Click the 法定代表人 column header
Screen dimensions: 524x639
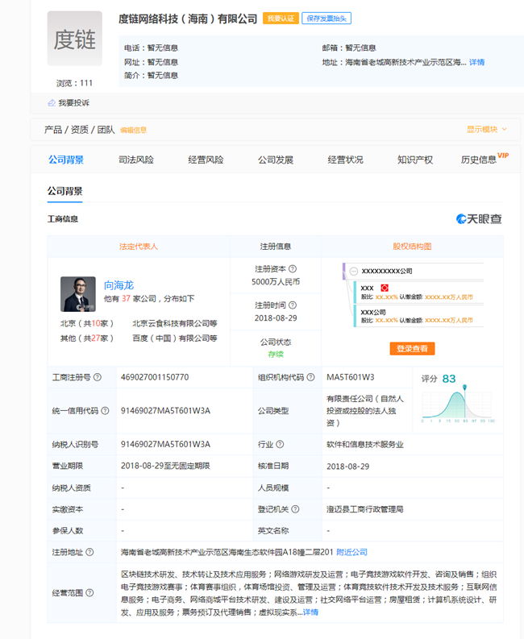coord(139,247)
